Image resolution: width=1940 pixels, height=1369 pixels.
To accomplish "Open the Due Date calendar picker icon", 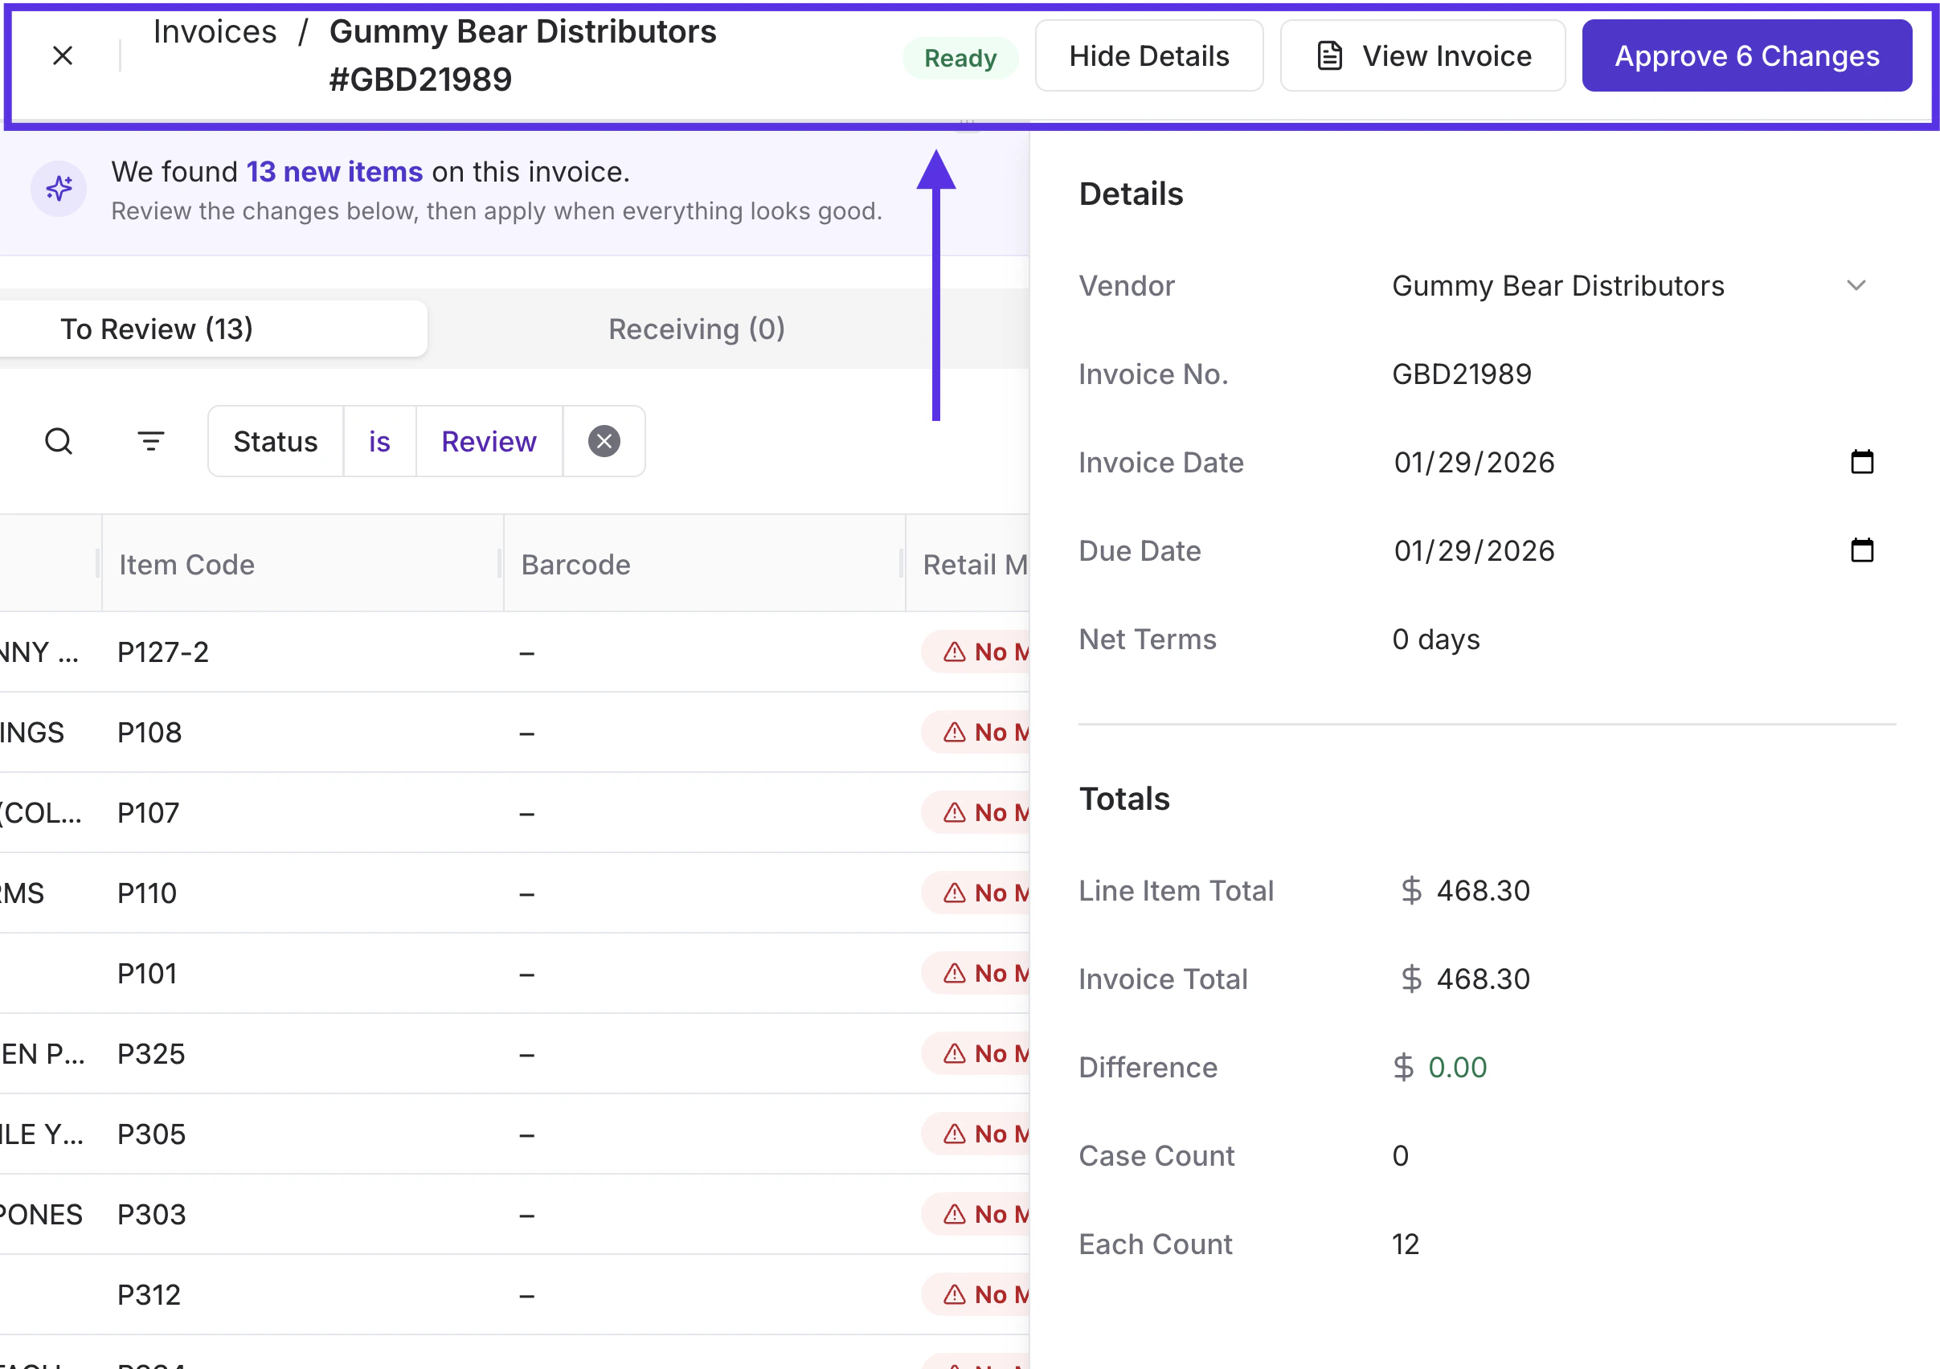I will 1861,550.
